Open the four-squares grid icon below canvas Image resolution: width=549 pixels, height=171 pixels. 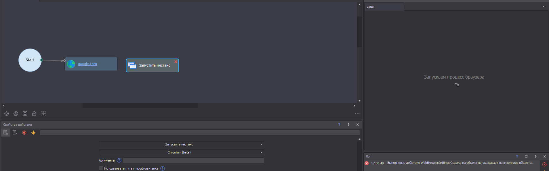[25, 114]
